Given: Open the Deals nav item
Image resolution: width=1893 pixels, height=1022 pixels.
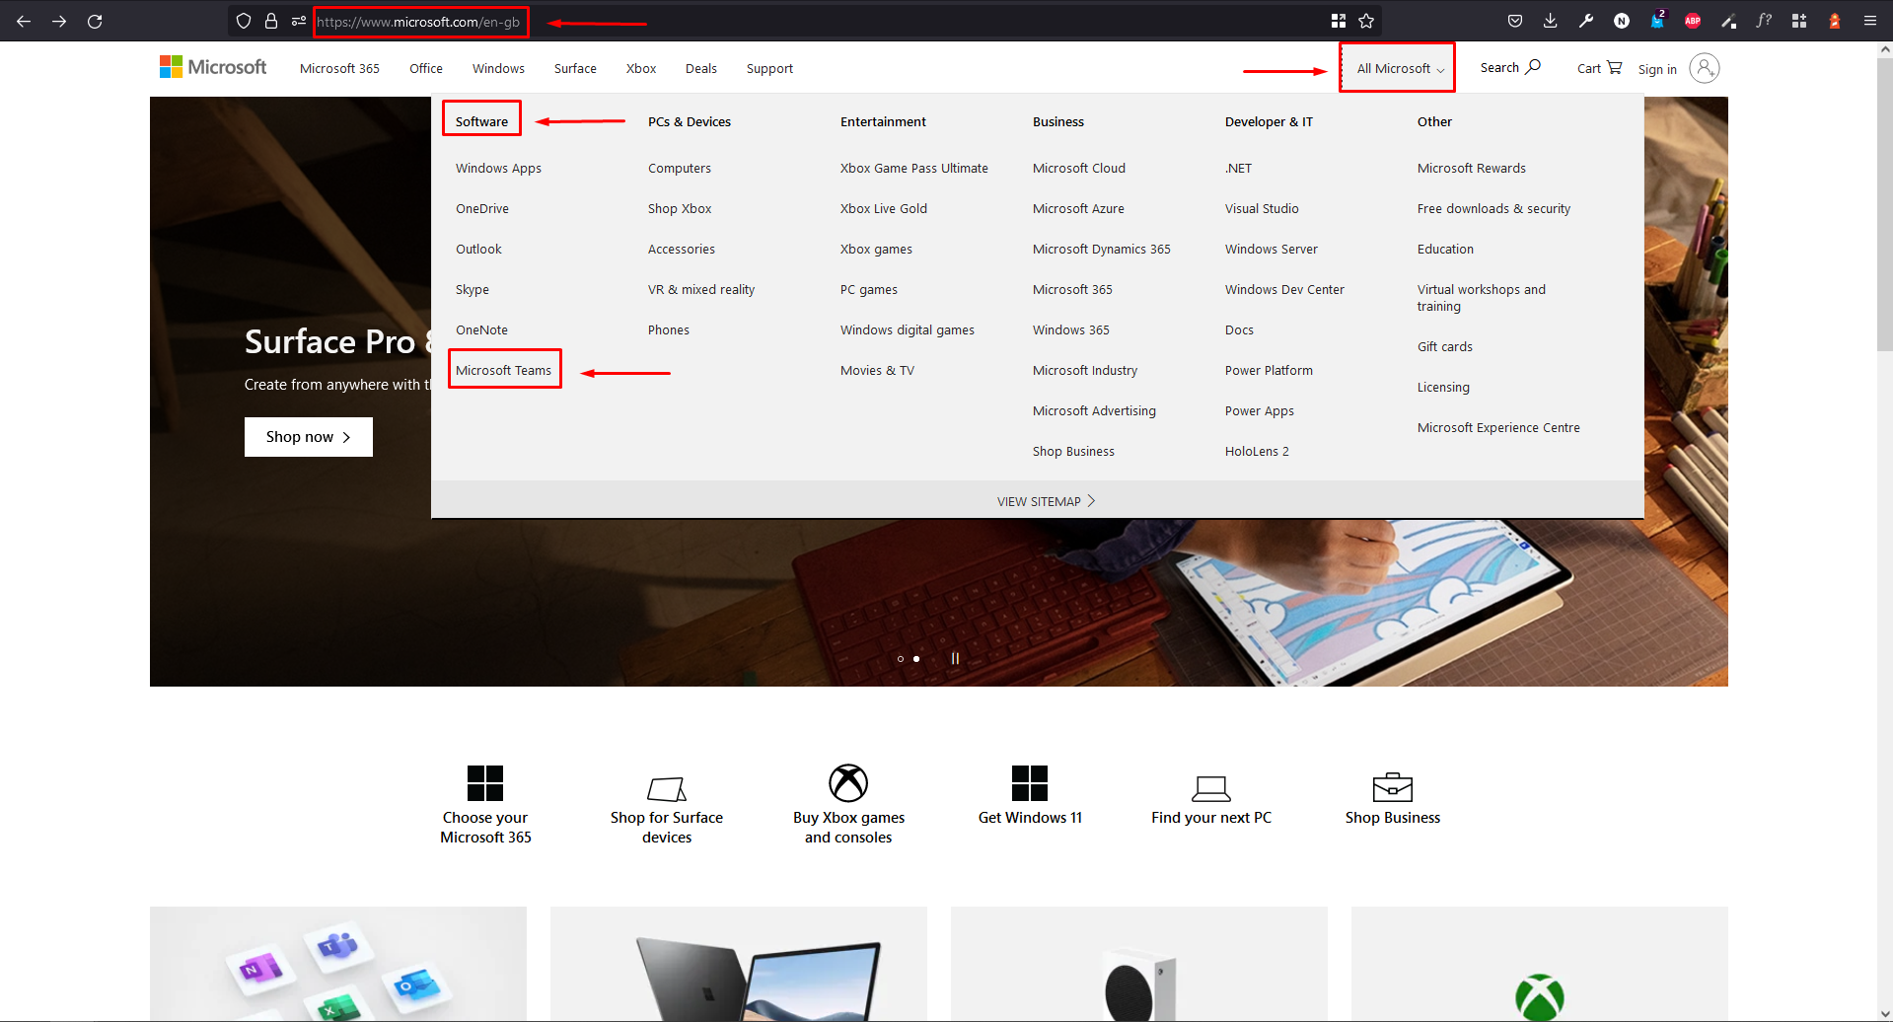Looking at the screenshot, I should 701,68.
